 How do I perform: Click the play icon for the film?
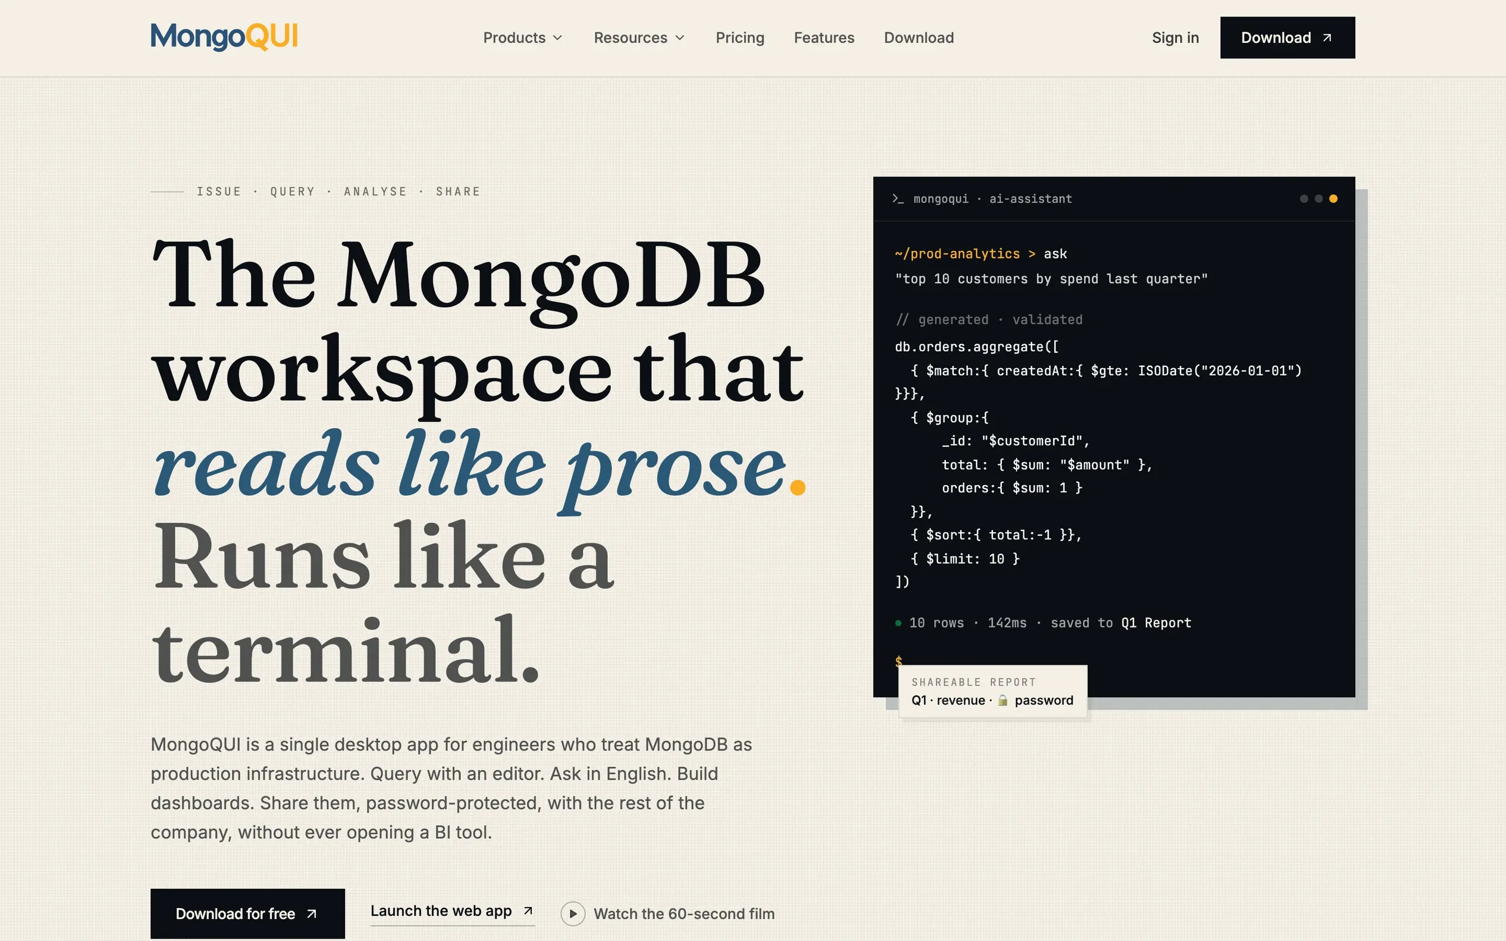[x=572, y=913]
